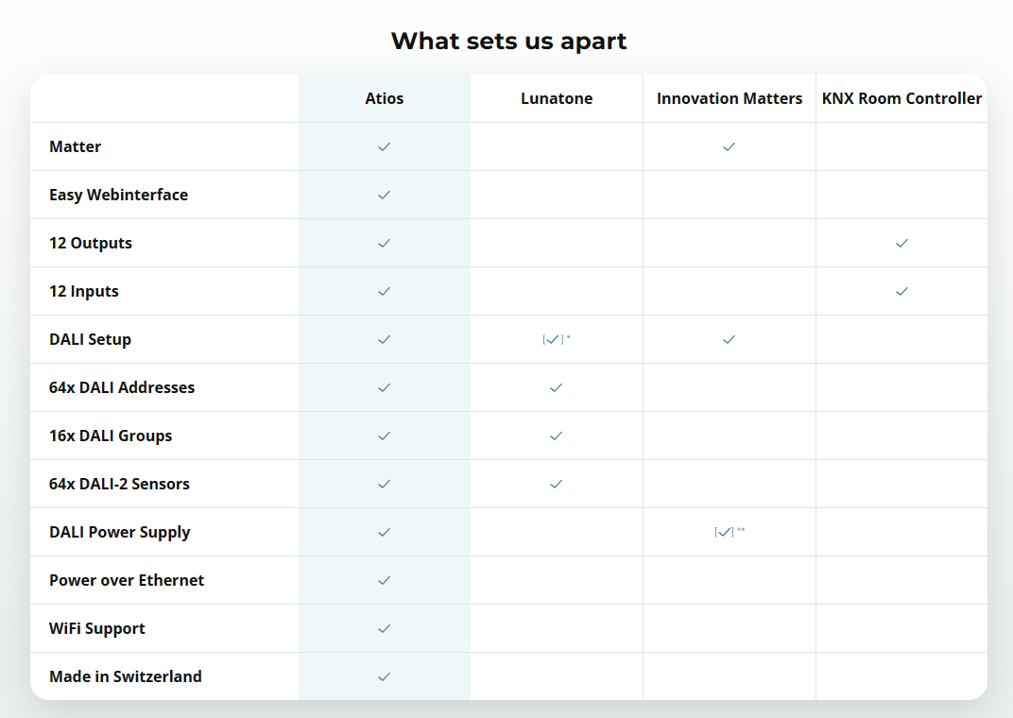Click the Atios checkmark in Matter row
The height and width of the screenshot is (718, 1013).
click(x=384, y=146)
